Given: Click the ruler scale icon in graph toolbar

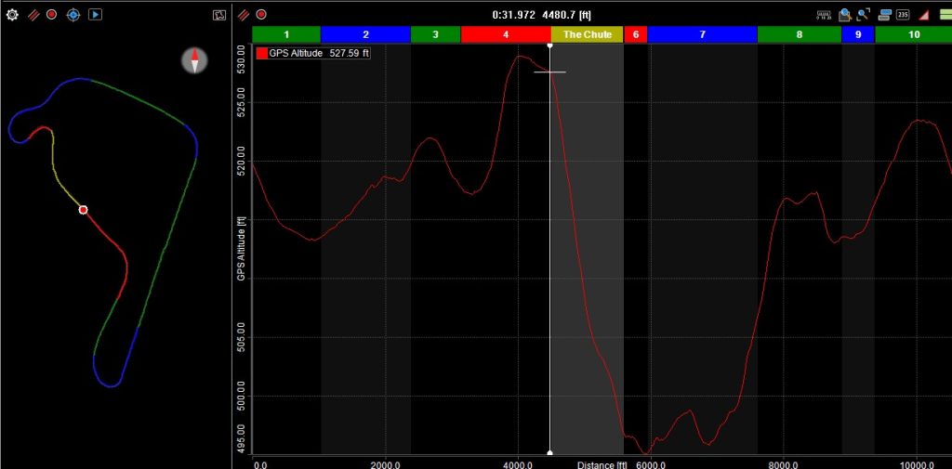Looking at the screenshot, I should (x=824, y=15).
